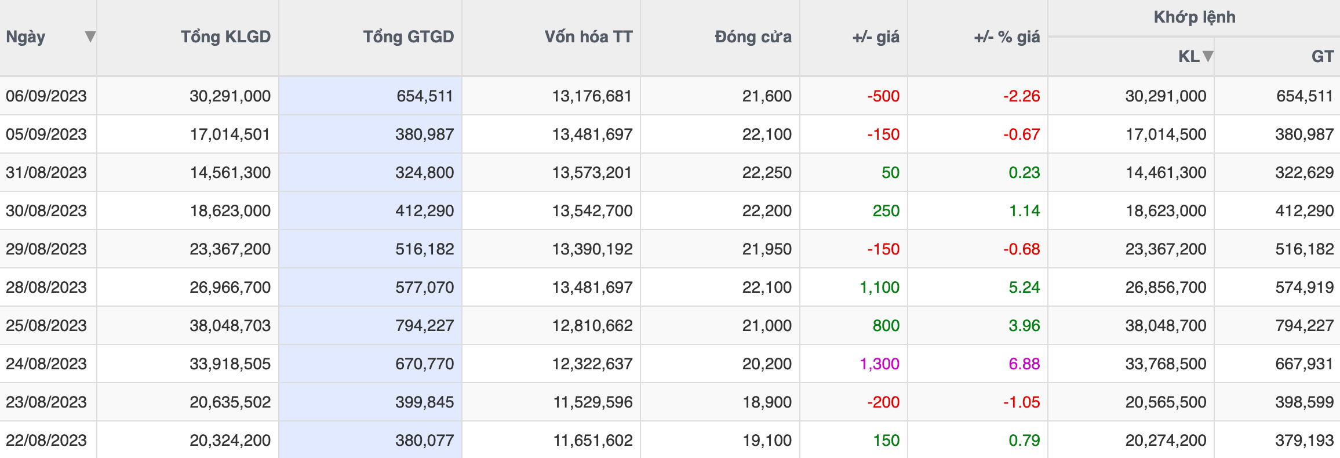Click price change -200
The height and width of the screenshot is (458, 1340).
[x=883, y=402]
